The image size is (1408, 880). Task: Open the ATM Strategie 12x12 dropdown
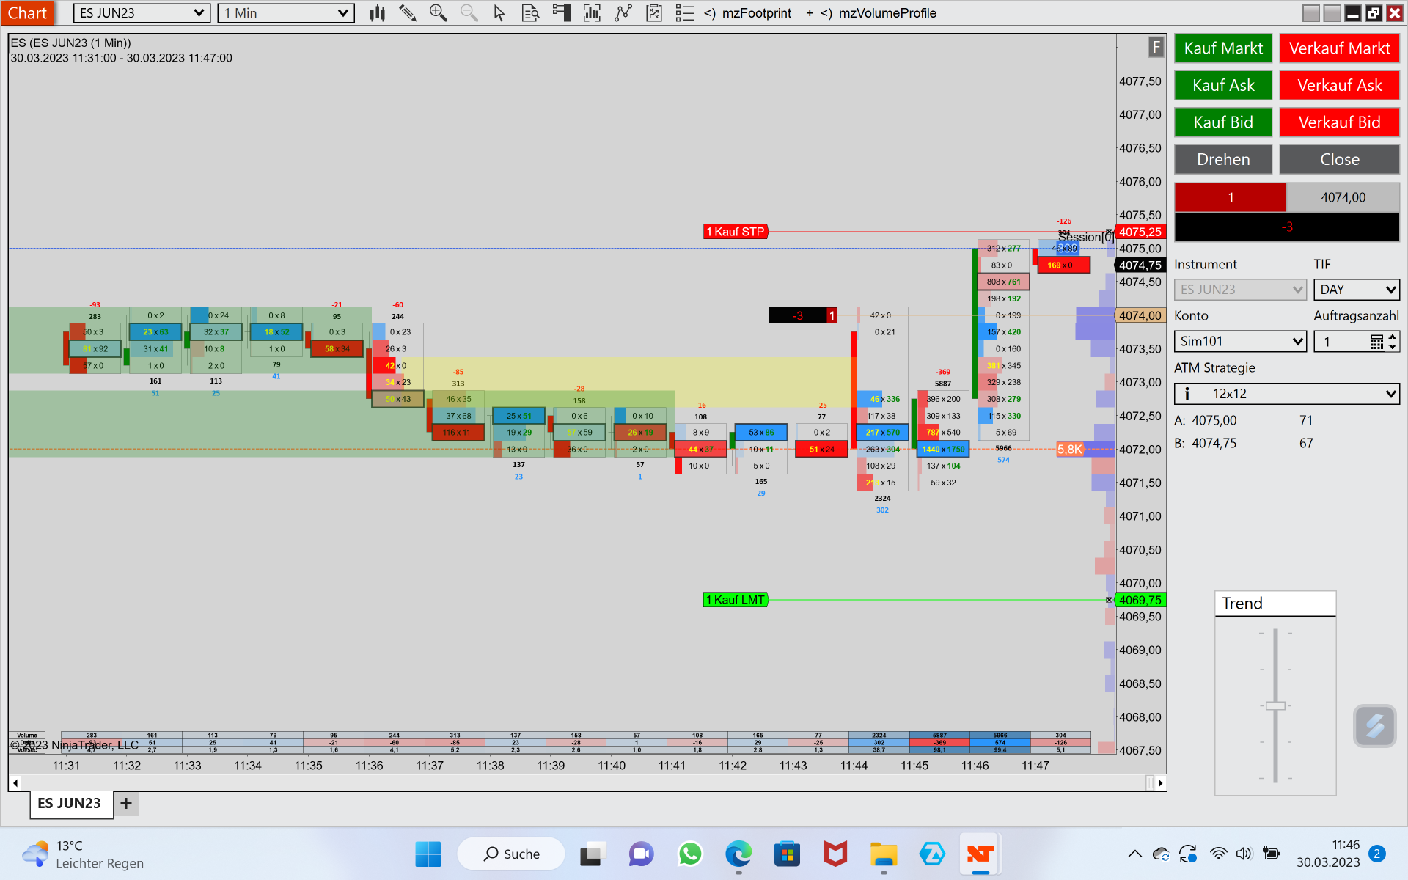coord(1286,394)
